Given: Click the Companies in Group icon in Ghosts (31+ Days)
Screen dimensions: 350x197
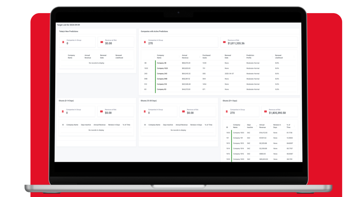Looking at the screenshot, I should click(x=227, y=111).
